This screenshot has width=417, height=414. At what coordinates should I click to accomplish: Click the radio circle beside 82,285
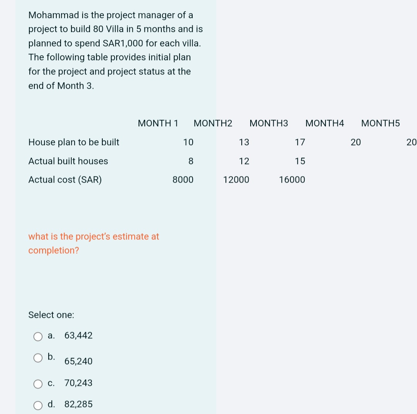[38, 405]
